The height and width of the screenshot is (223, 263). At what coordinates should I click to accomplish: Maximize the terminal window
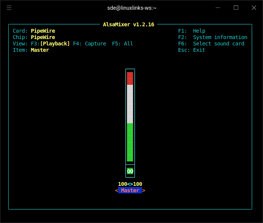pyautogui.click(x=236, y=8)
